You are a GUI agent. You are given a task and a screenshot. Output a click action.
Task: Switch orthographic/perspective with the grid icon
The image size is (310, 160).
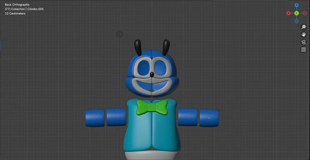coord(303,50)
